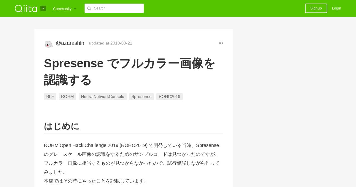Screen dimensions: 356x187
Task: Select the BLE tag
Action: click(50, 96)
